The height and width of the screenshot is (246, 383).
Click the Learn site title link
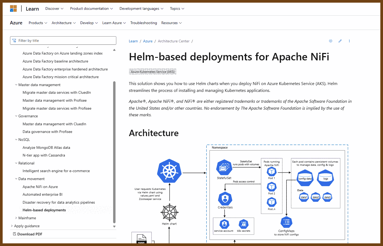pyautogui.click(x=32, y=9)
